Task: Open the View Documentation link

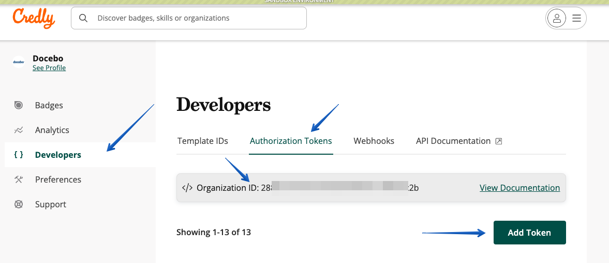Action: tap(519, 188)
